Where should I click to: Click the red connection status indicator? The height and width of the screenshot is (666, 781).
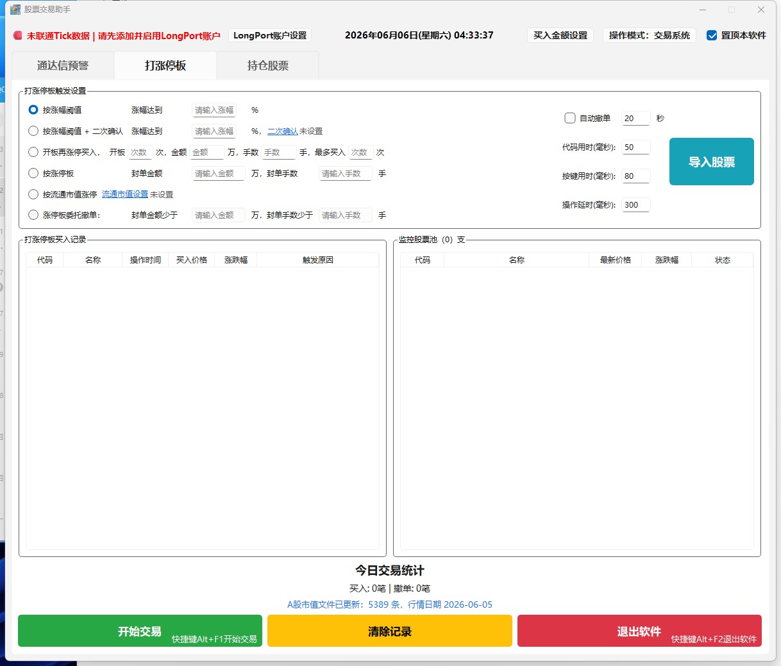tap(18, 36)
